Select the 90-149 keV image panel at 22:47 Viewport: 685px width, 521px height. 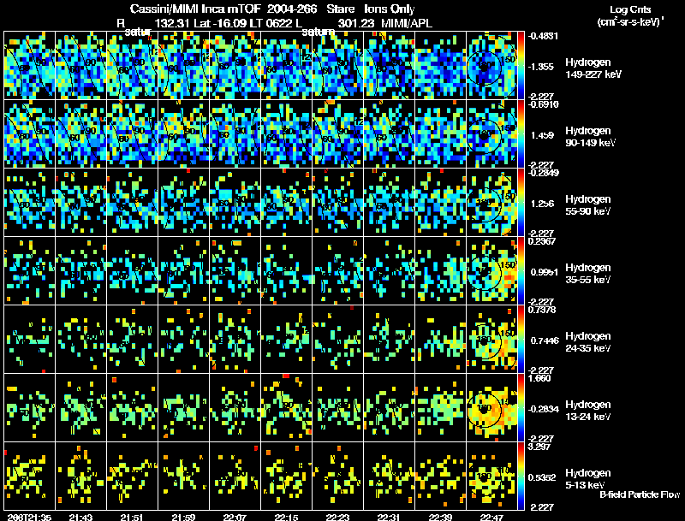tap(491, 133)
